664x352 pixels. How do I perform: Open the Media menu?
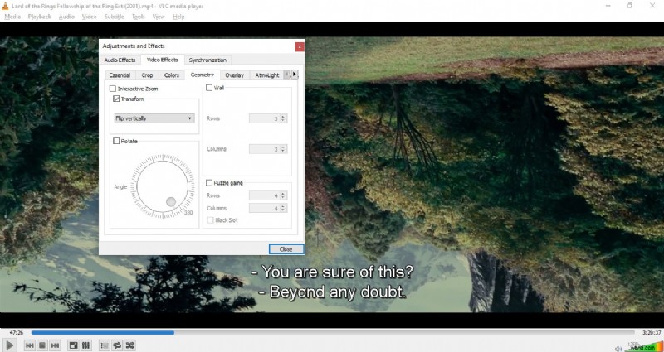click(x=12, y=17)
